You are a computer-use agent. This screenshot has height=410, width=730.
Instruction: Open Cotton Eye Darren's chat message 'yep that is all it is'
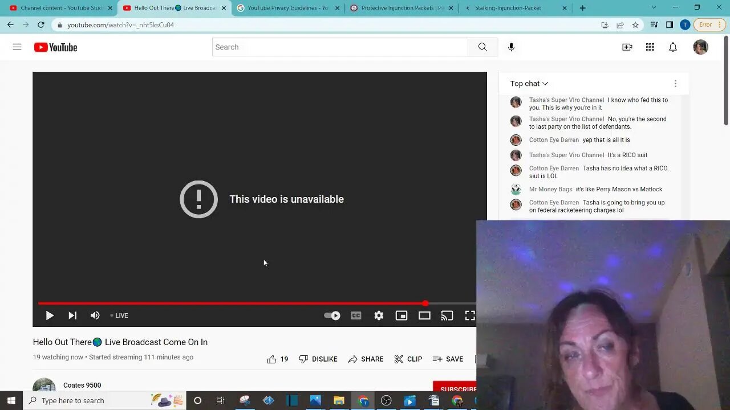tap(606, 140)
